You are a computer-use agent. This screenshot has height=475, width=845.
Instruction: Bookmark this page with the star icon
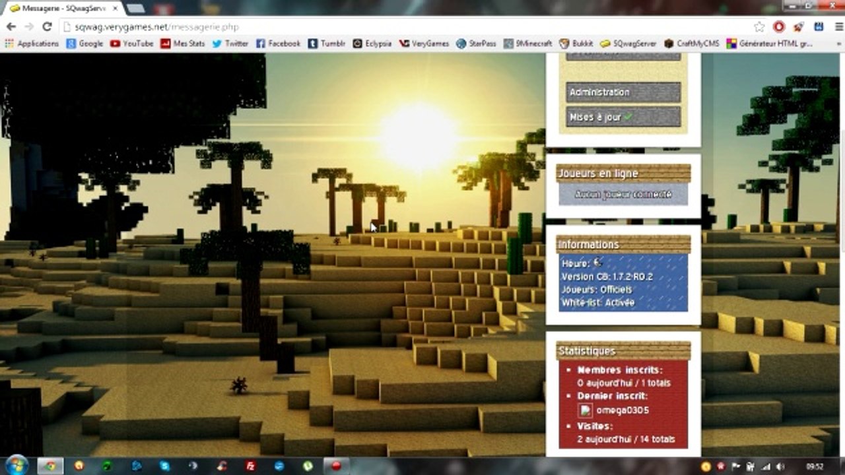760,27
